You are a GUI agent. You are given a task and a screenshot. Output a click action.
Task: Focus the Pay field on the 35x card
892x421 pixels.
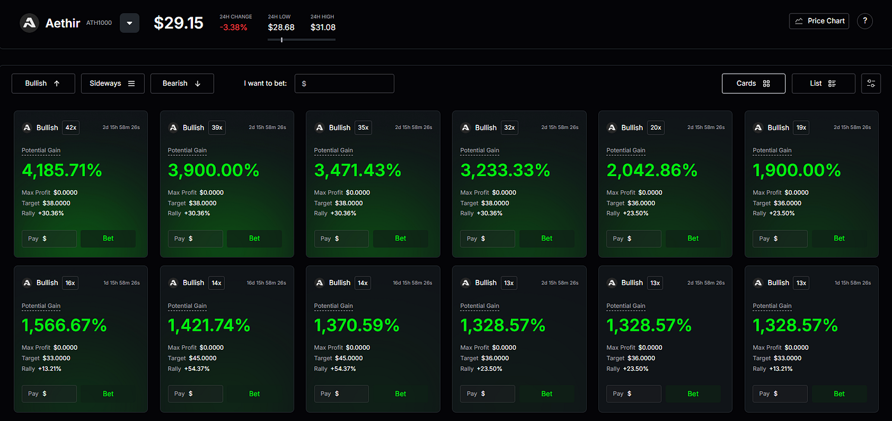coord(342,238)
